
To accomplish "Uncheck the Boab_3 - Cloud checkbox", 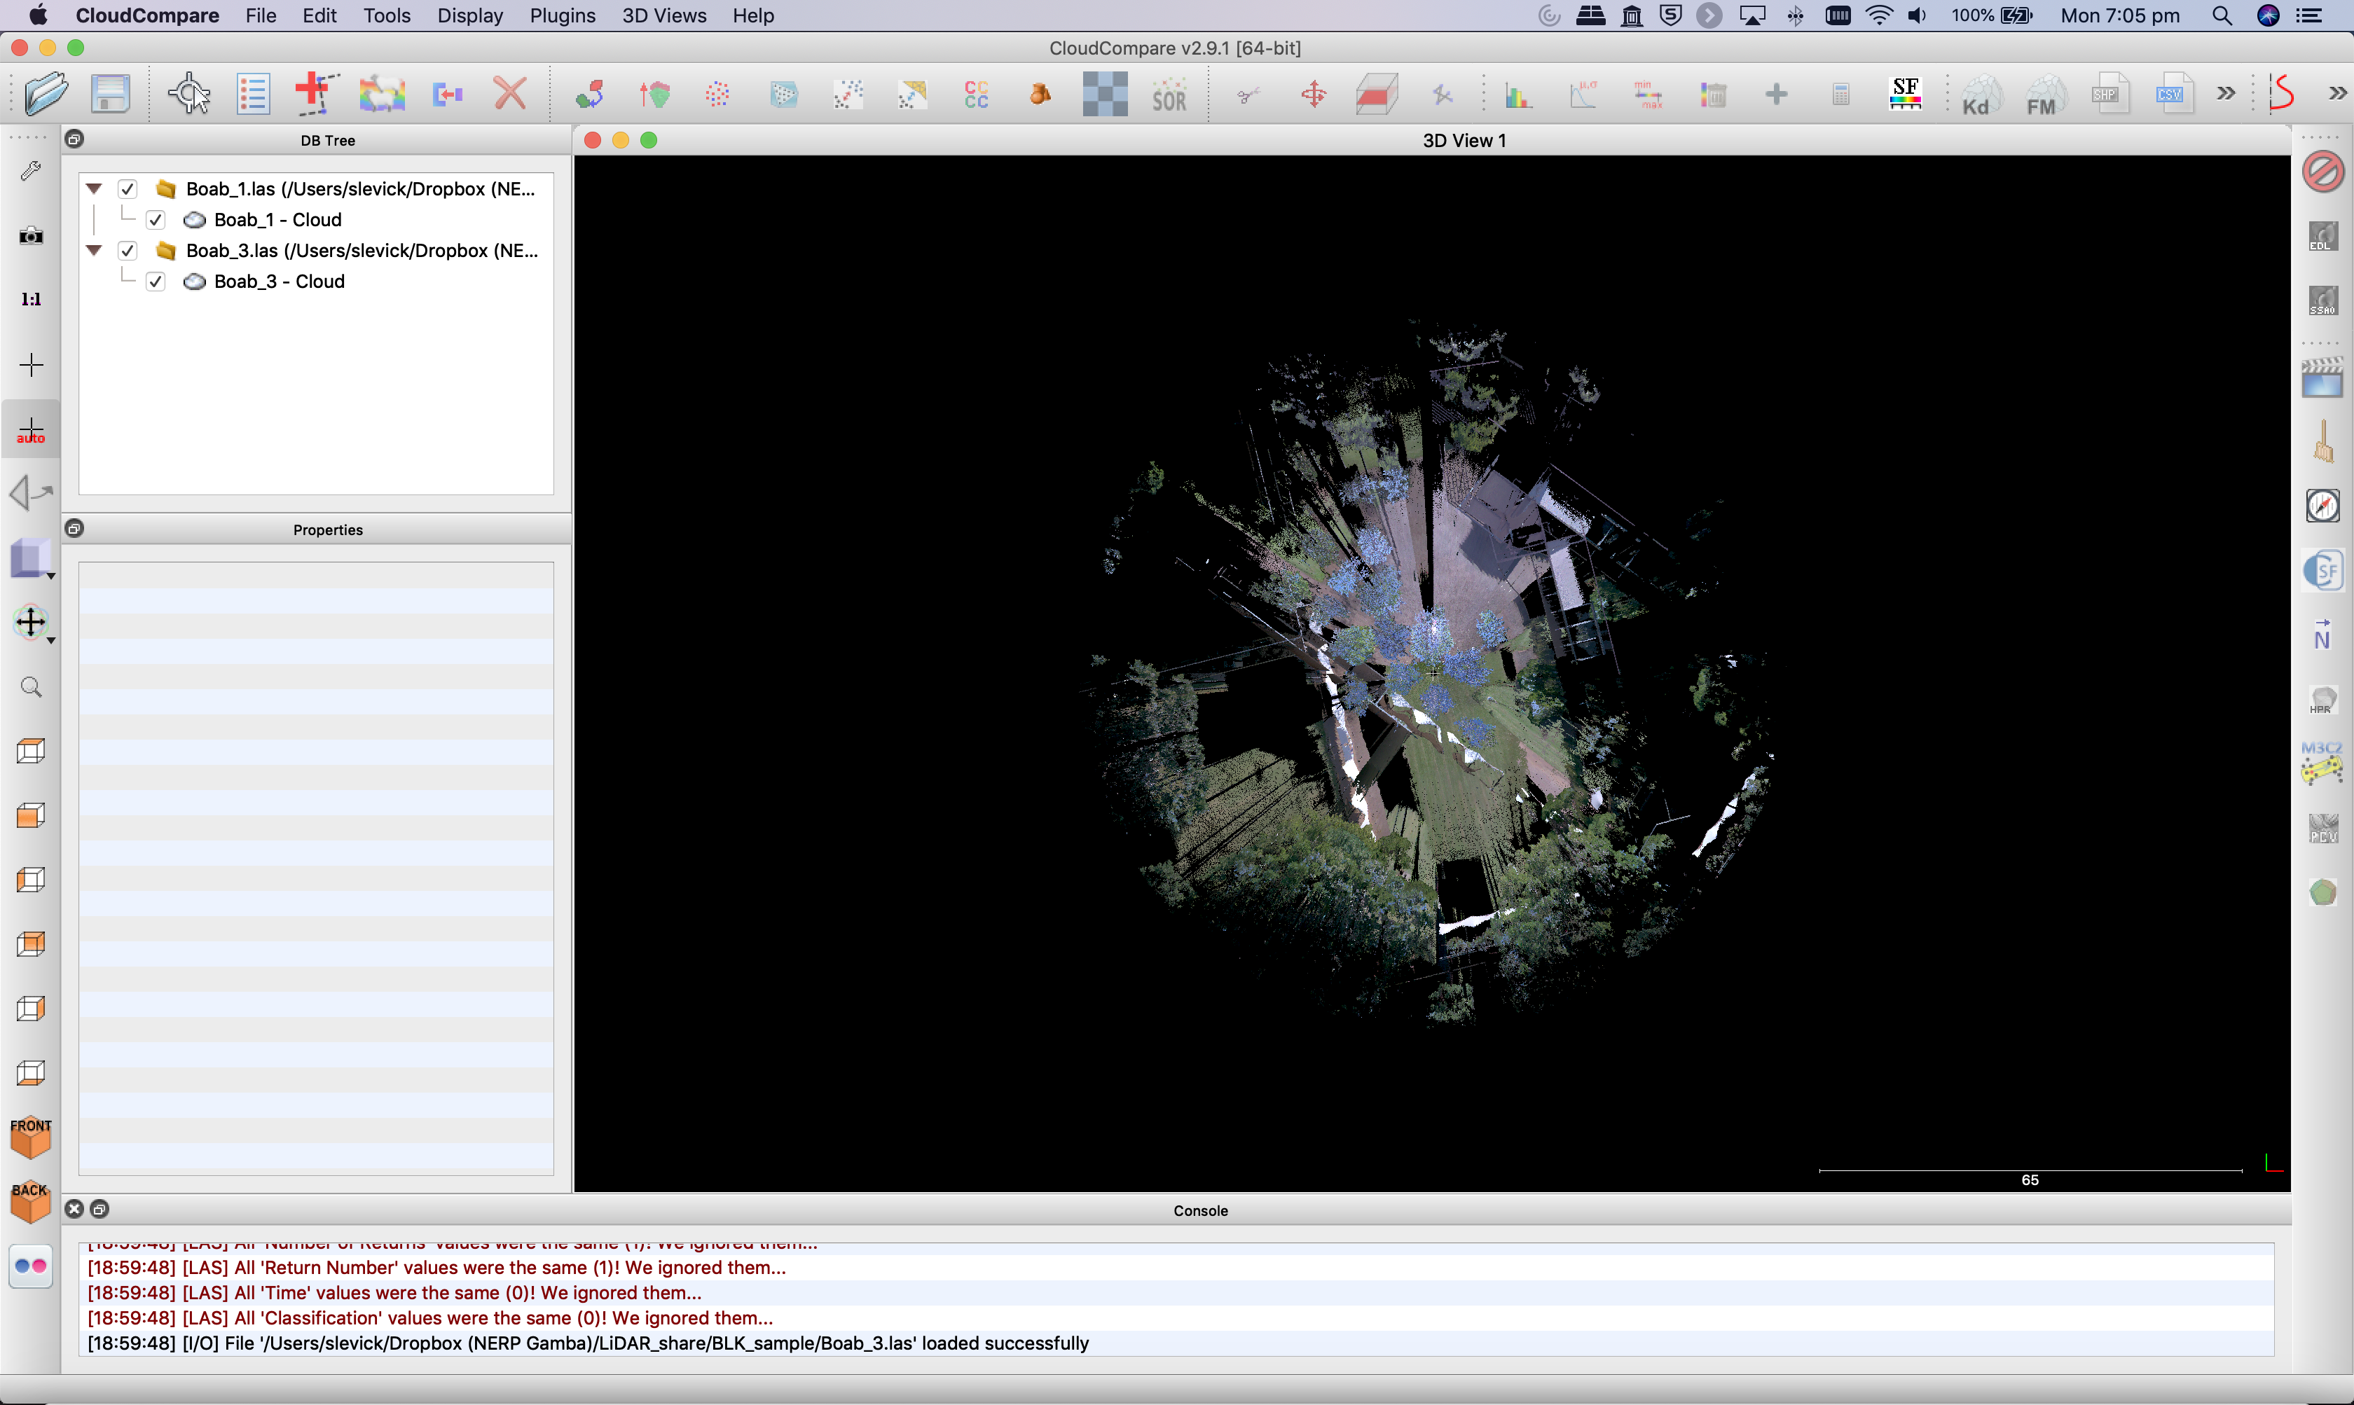I will 156,281.
